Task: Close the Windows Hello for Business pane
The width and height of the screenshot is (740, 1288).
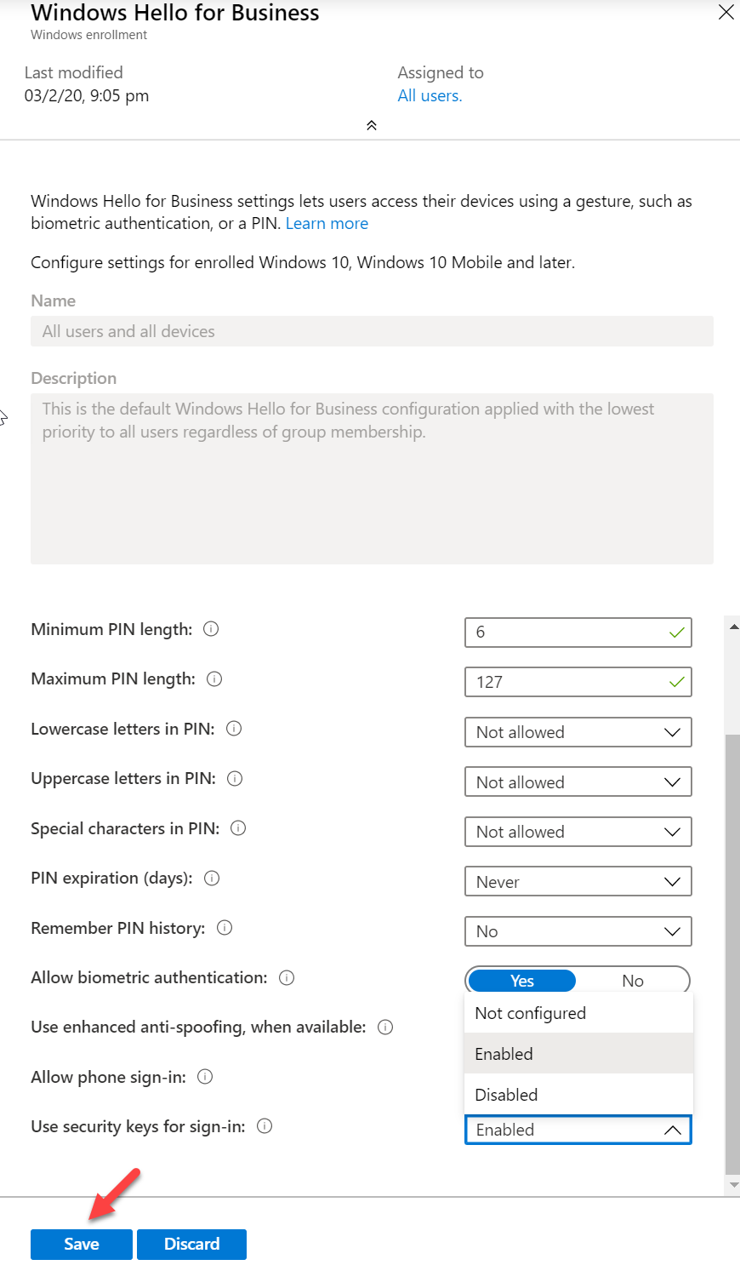Action: [x=726, y=12]
